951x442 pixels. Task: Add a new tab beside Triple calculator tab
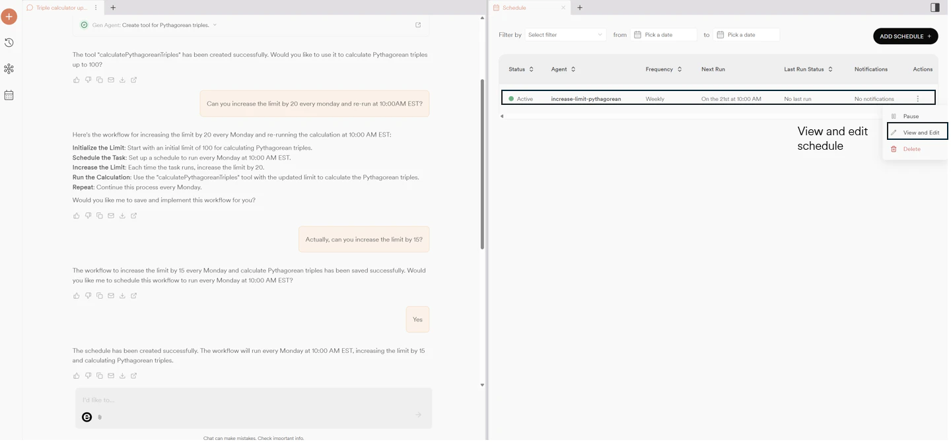pyautogui.click(x=113, y=8)
